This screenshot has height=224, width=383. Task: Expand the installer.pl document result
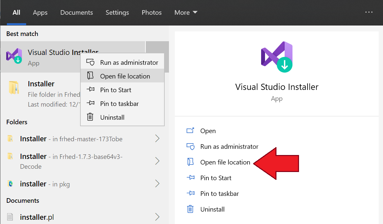157,217
